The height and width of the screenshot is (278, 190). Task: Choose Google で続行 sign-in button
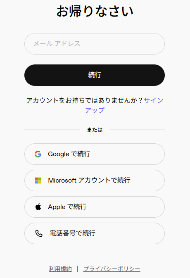[x=95, y=154]
